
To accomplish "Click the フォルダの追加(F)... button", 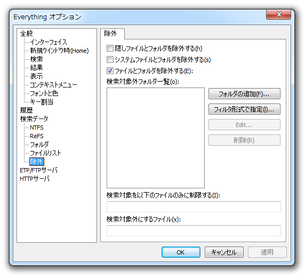I will pos(244,94).
